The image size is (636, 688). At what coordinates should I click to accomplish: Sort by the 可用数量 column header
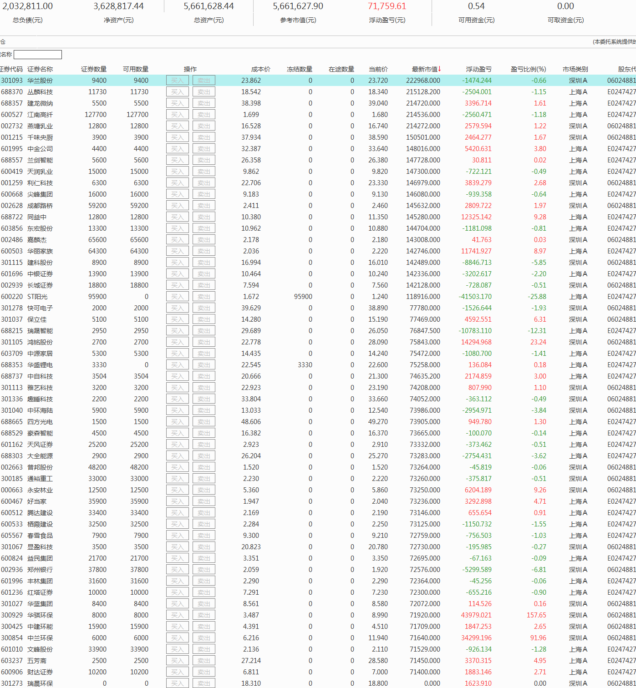pyautogui.click(x=136, y=69)
